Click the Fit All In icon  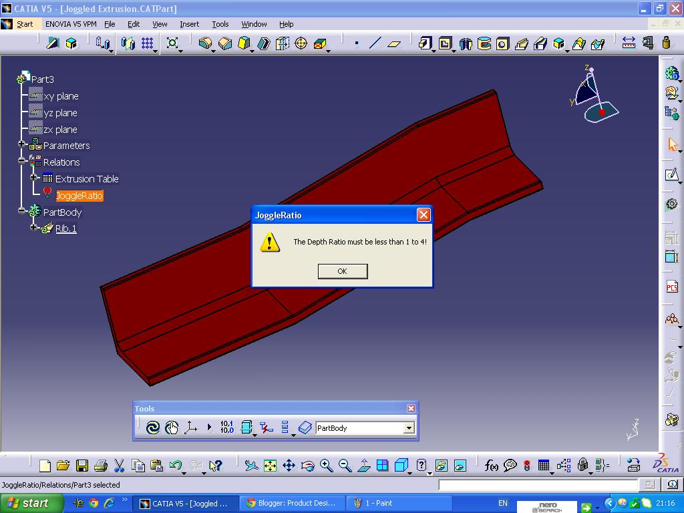pyautogui.click(x=269, y=464)
